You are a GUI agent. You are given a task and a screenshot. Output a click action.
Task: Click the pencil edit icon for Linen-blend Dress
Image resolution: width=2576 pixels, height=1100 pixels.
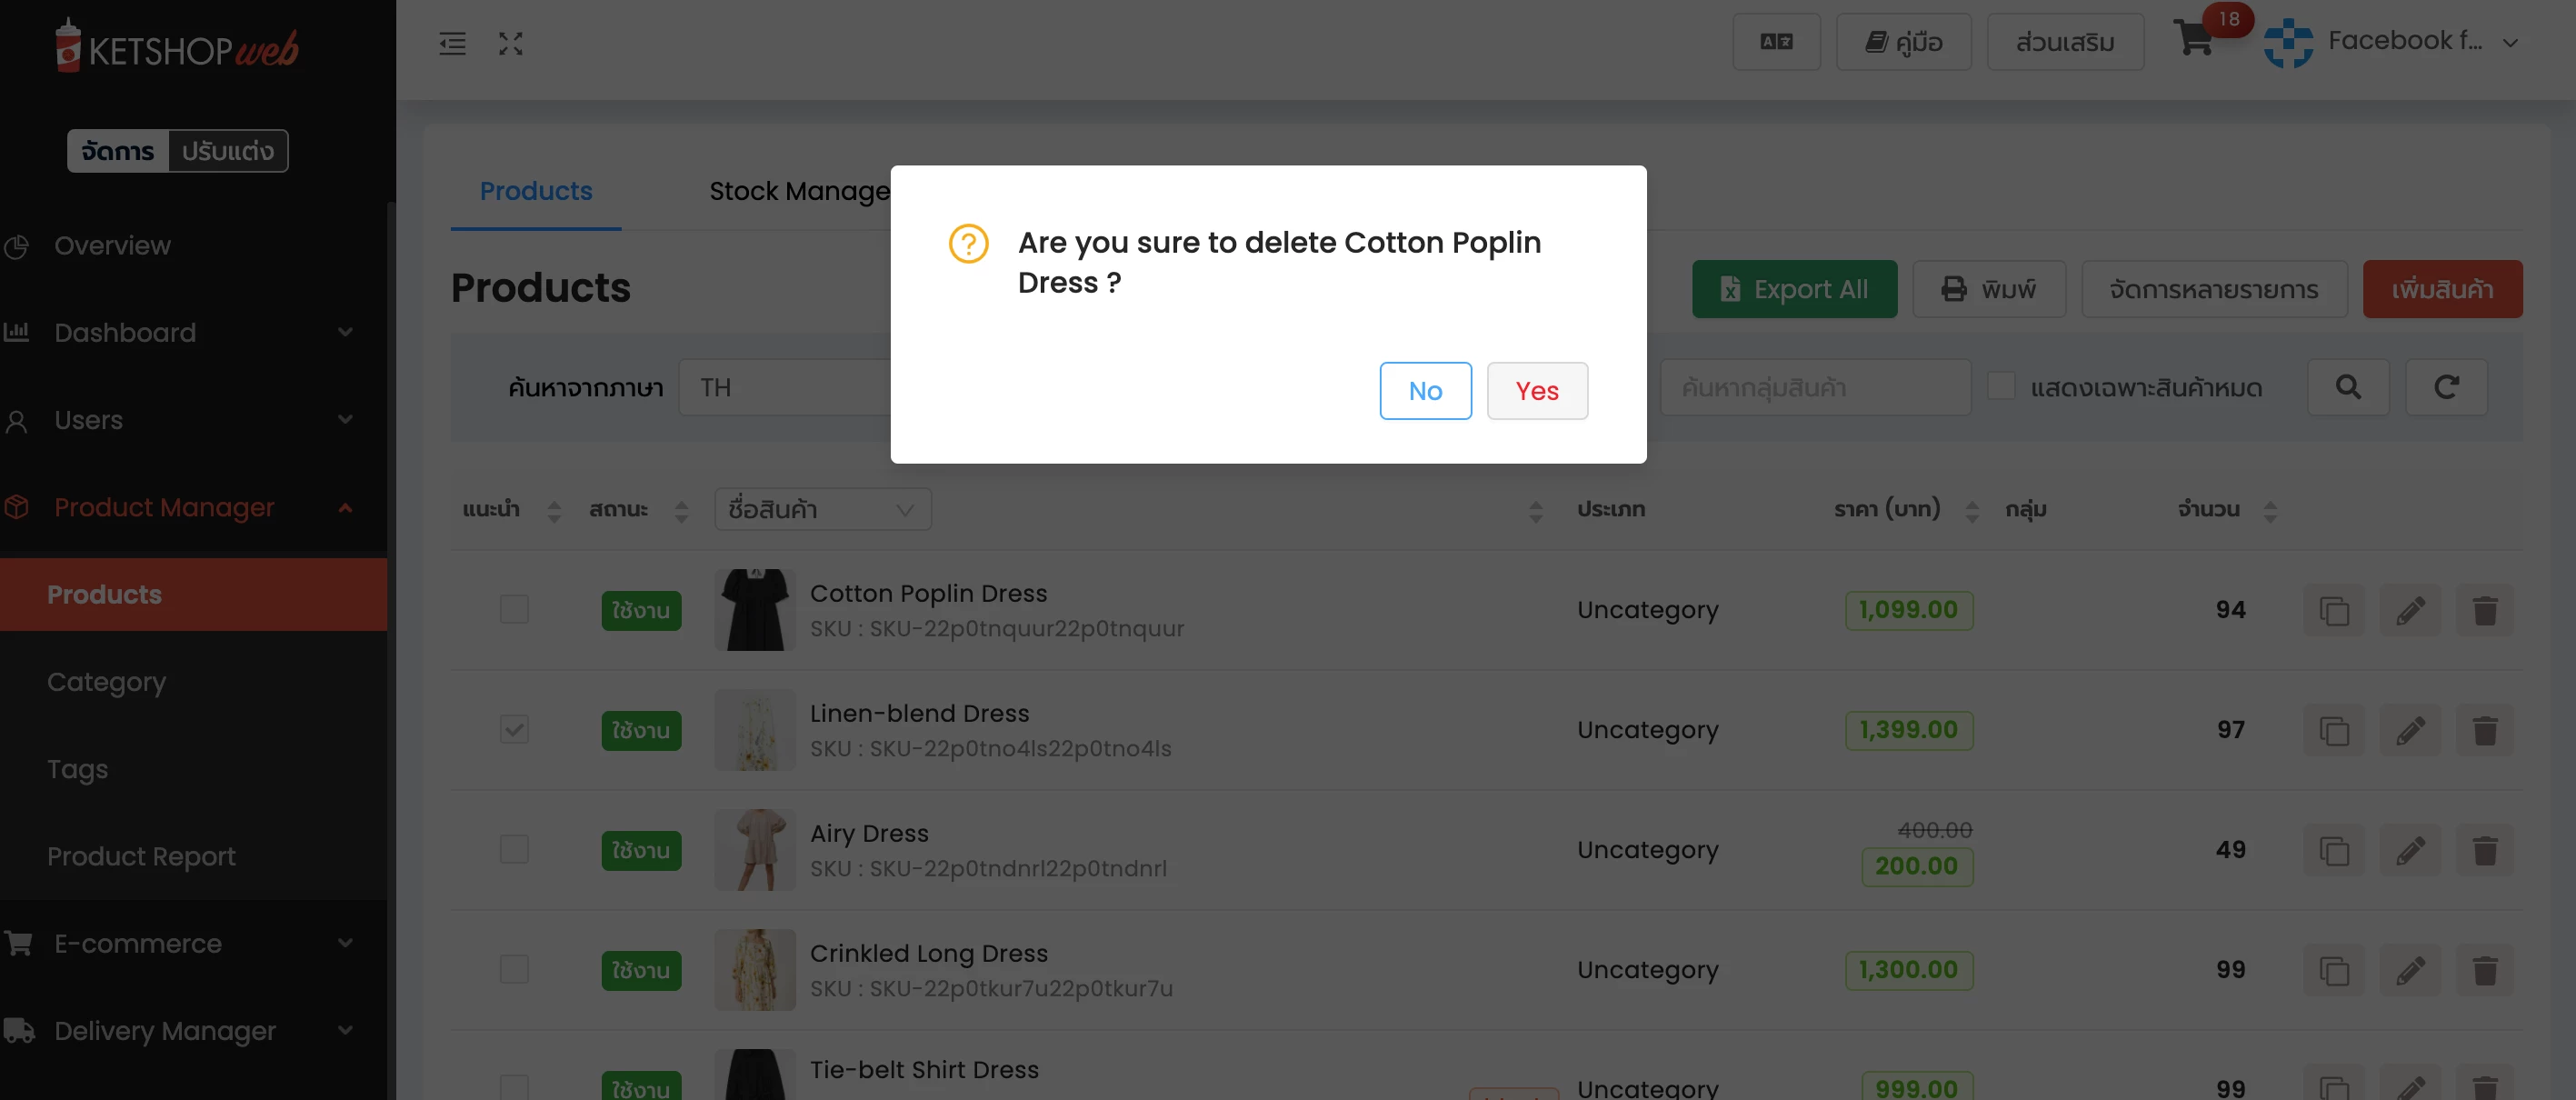(x=2410, y=730)
